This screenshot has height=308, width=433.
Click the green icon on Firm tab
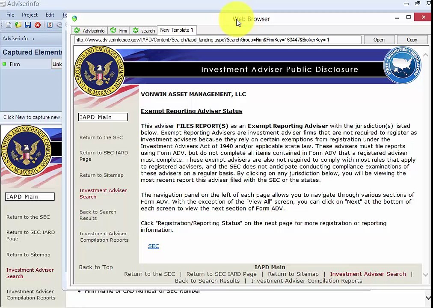tap(113, 30)
